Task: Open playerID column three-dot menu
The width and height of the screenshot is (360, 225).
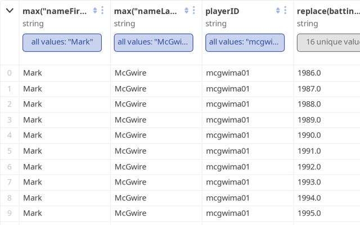Action: (x=286, y=11)
